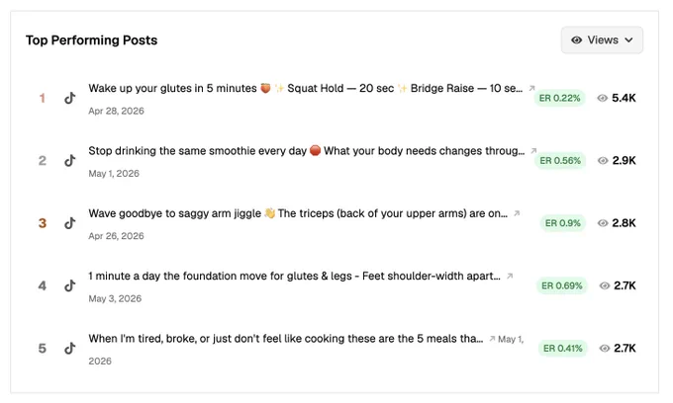Open external link arrow for triceps post
The width and height of the screenshot is (673, 403).
click(x=517, y=213)
